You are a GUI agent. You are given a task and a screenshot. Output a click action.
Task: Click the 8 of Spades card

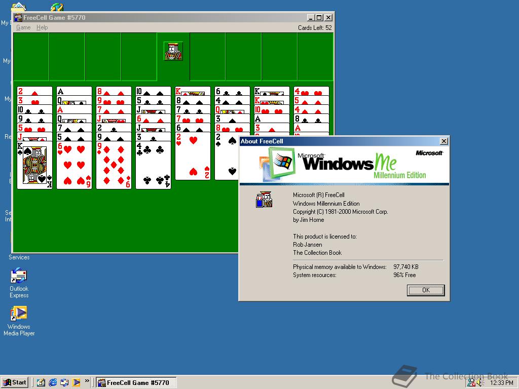pos(193,100)
